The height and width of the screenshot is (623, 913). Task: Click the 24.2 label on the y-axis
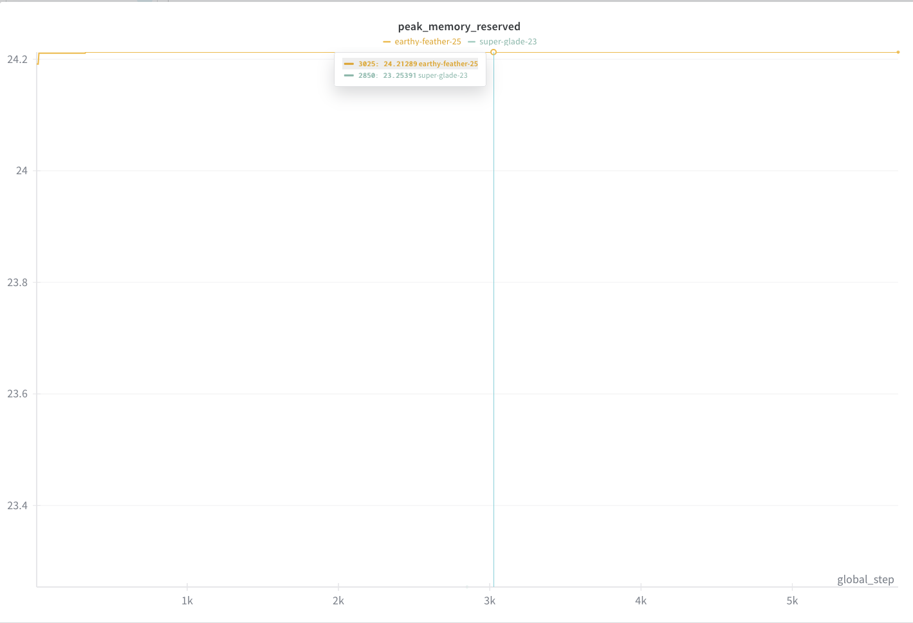point(17,59)
